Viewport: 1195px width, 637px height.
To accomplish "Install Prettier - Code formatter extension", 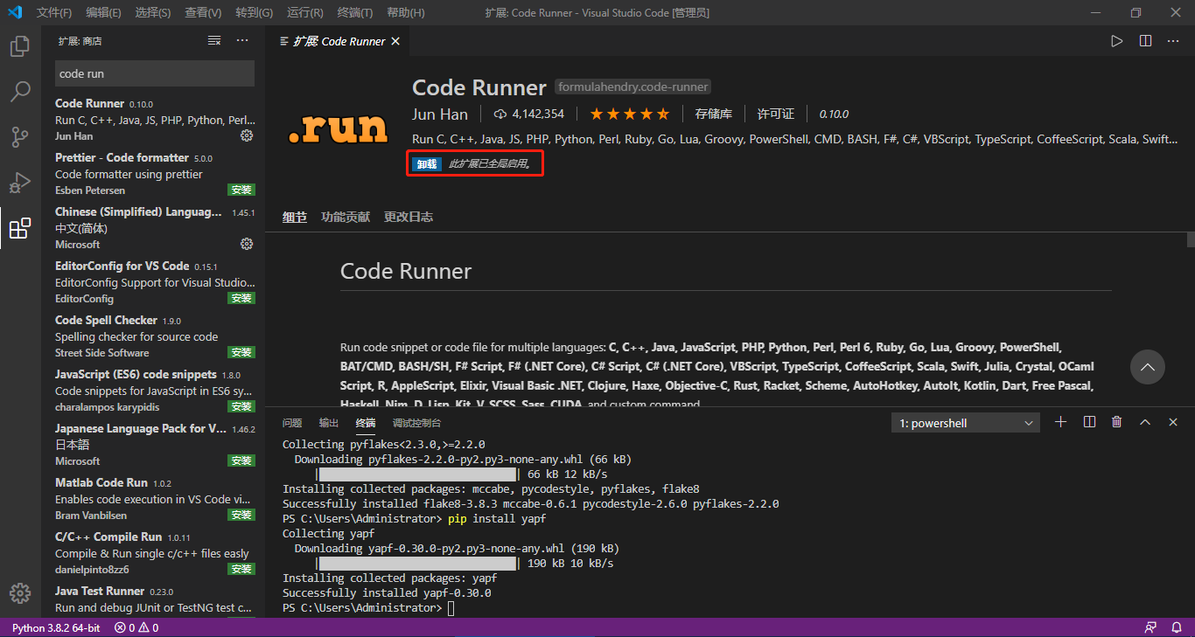I will tap(241, 190).
